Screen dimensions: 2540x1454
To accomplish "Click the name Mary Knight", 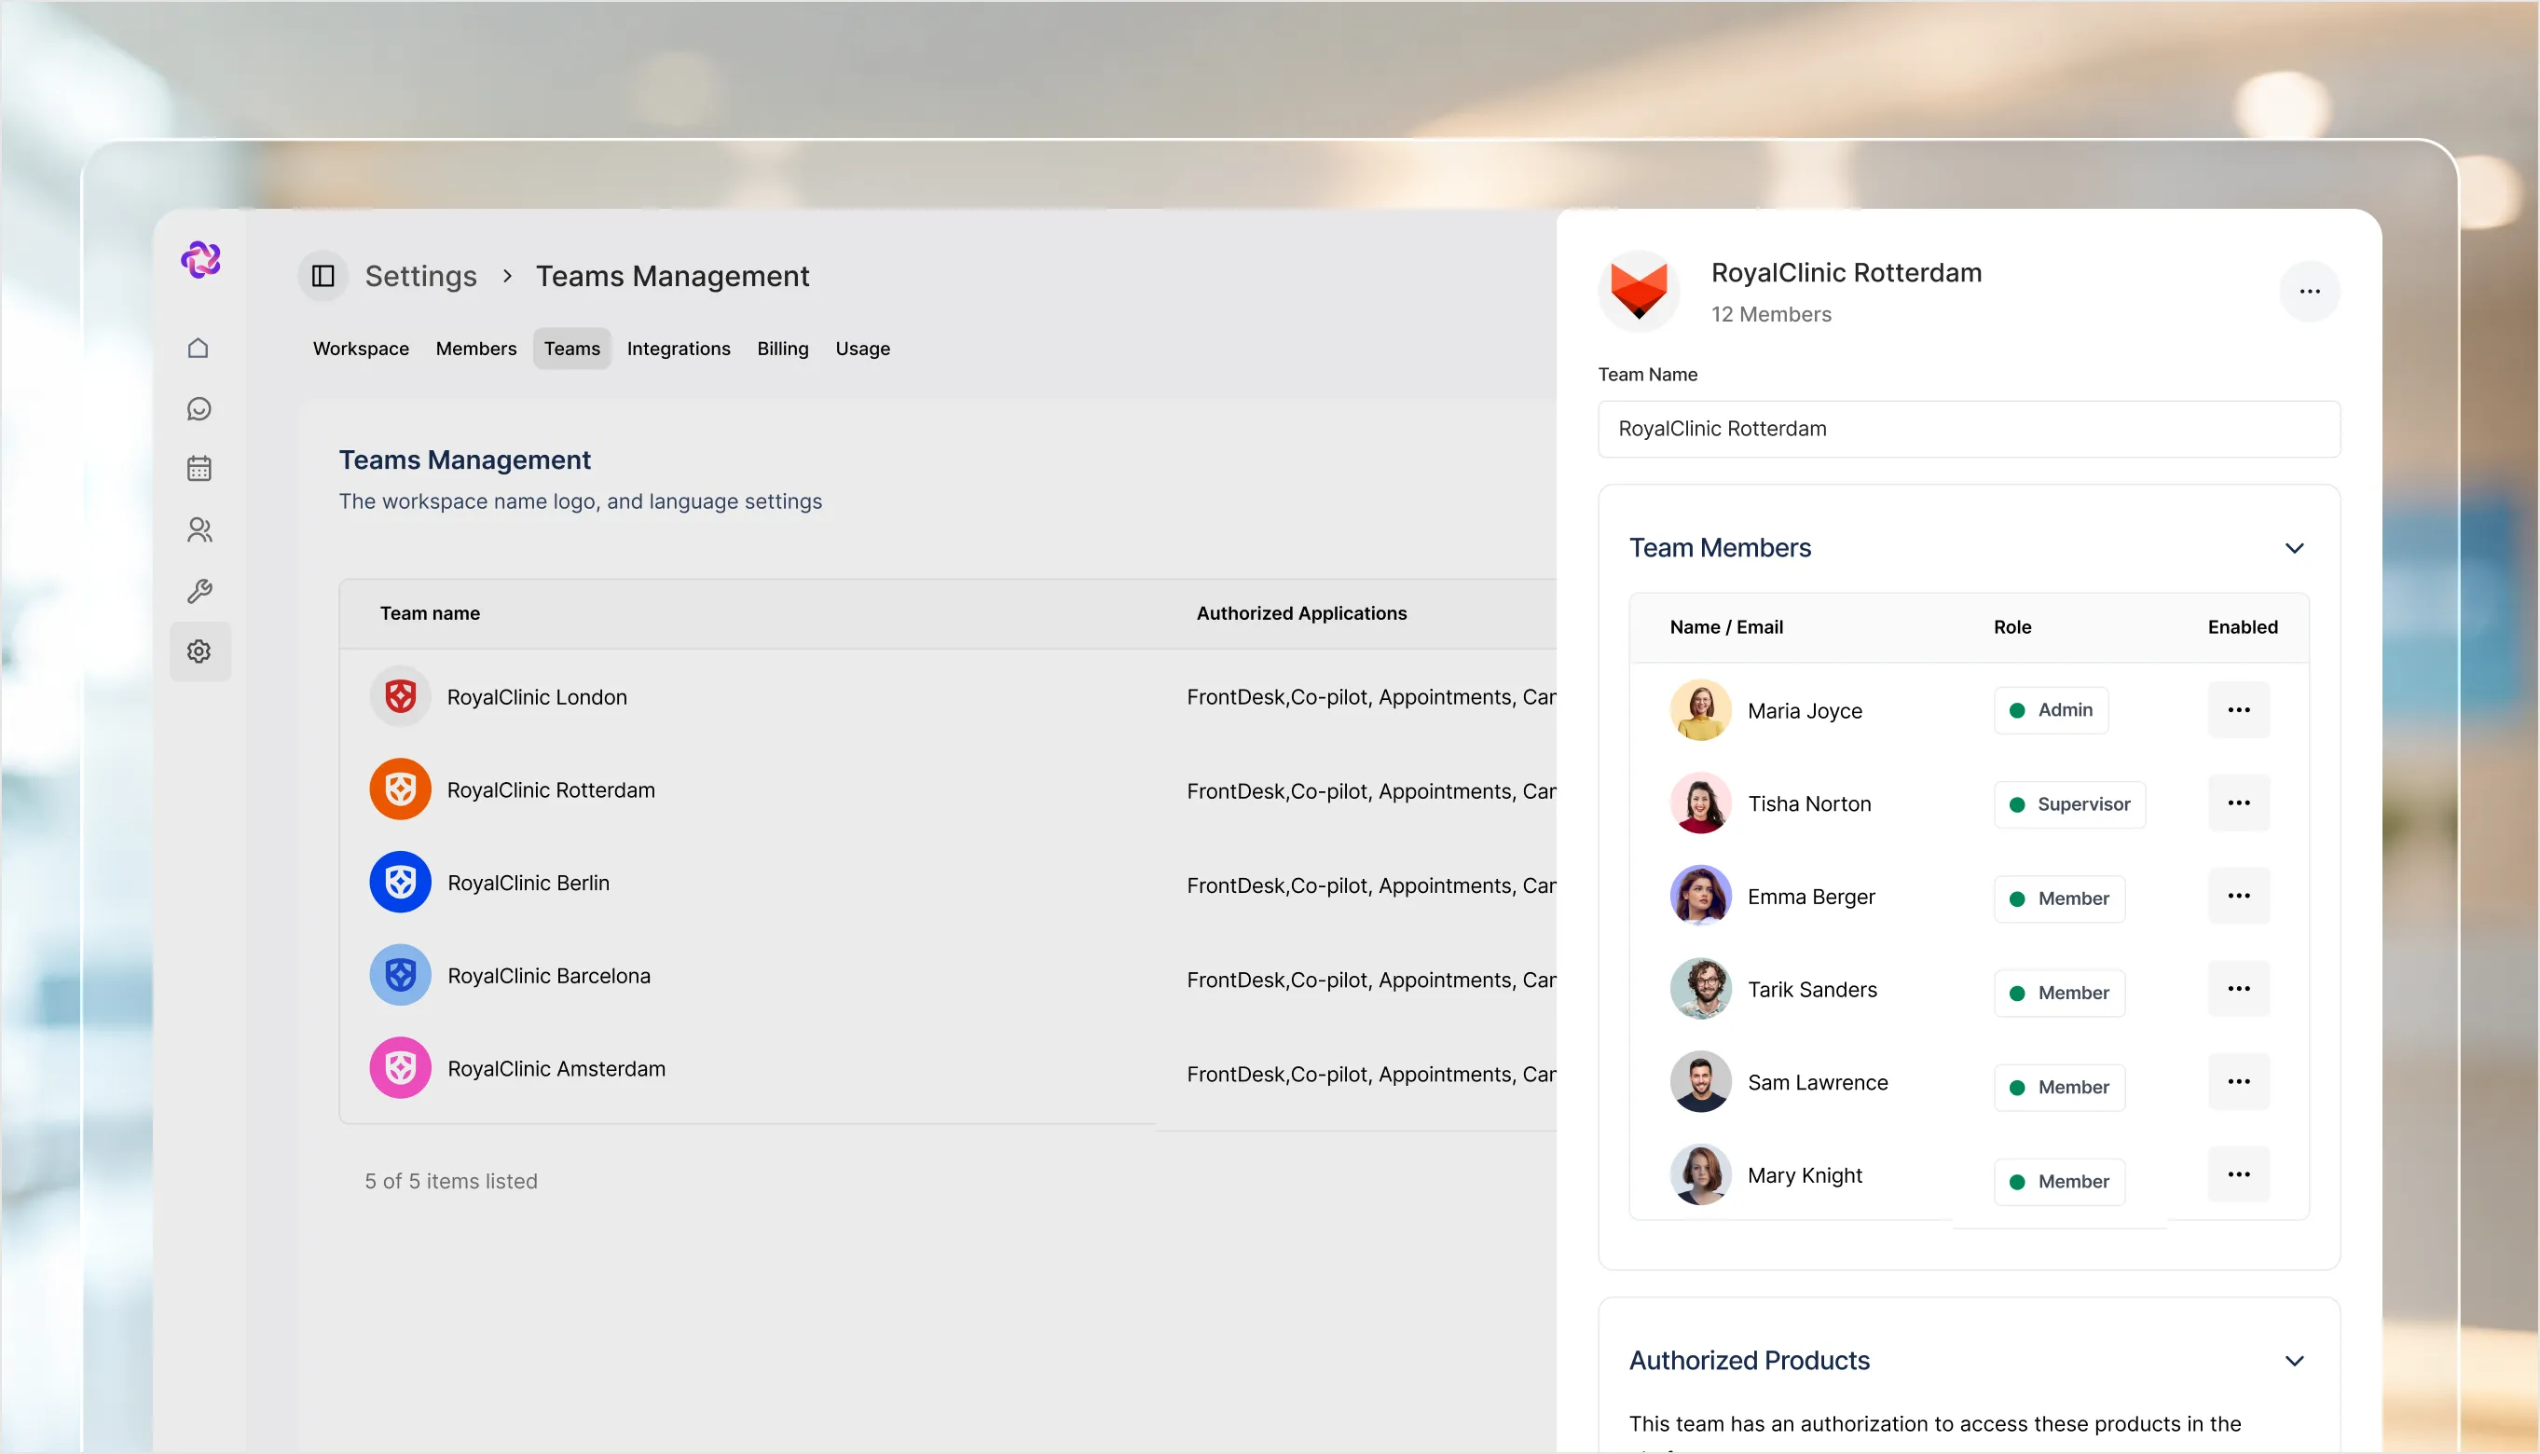I will pyautogui.click(x=1805, y=1175).
